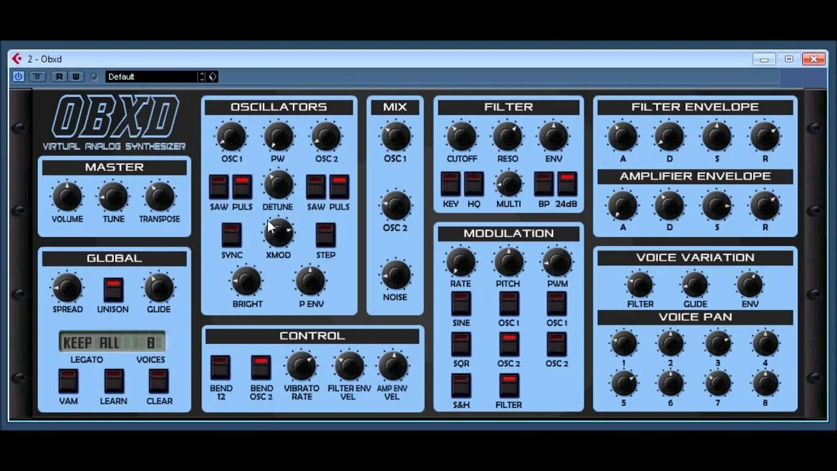837x471 pixels.
Task: Toggle OSC 1 SAW waveform switch
Action: 219,187
